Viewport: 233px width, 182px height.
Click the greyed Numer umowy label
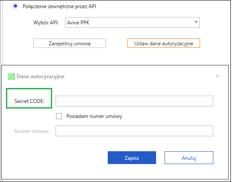click(32, 131)
